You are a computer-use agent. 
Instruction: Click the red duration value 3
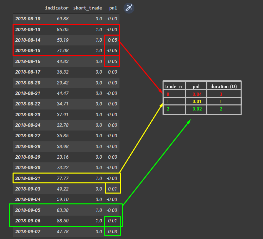tap(221, 94)
